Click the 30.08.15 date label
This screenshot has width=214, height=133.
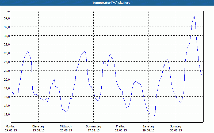pos(176,130)
